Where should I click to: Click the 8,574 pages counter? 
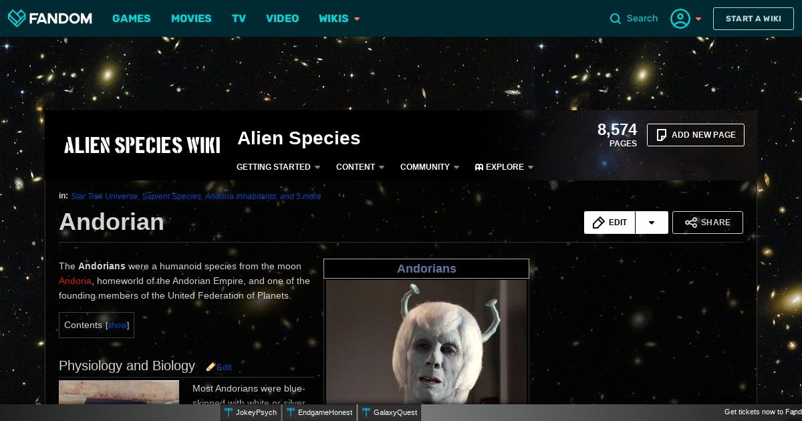click(617, 134)
